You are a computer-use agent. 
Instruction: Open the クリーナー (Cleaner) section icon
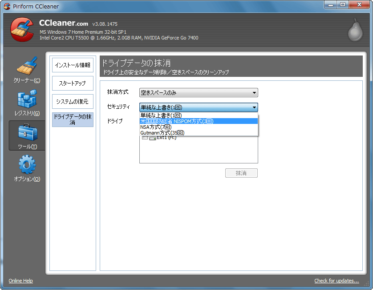(27, 67)
